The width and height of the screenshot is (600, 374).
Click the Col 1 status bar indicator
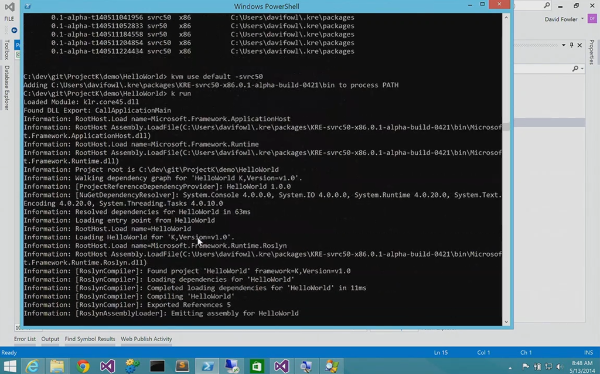(x=483, y=352)
